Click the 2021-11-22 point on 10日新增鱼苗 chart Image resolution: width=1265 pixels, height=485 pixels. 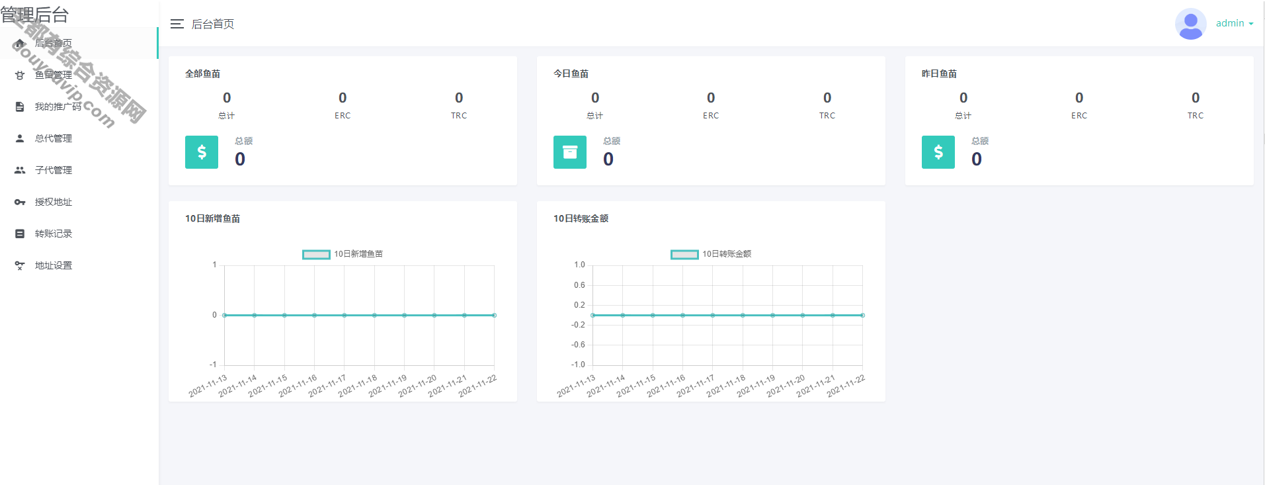tap(494, 315)
